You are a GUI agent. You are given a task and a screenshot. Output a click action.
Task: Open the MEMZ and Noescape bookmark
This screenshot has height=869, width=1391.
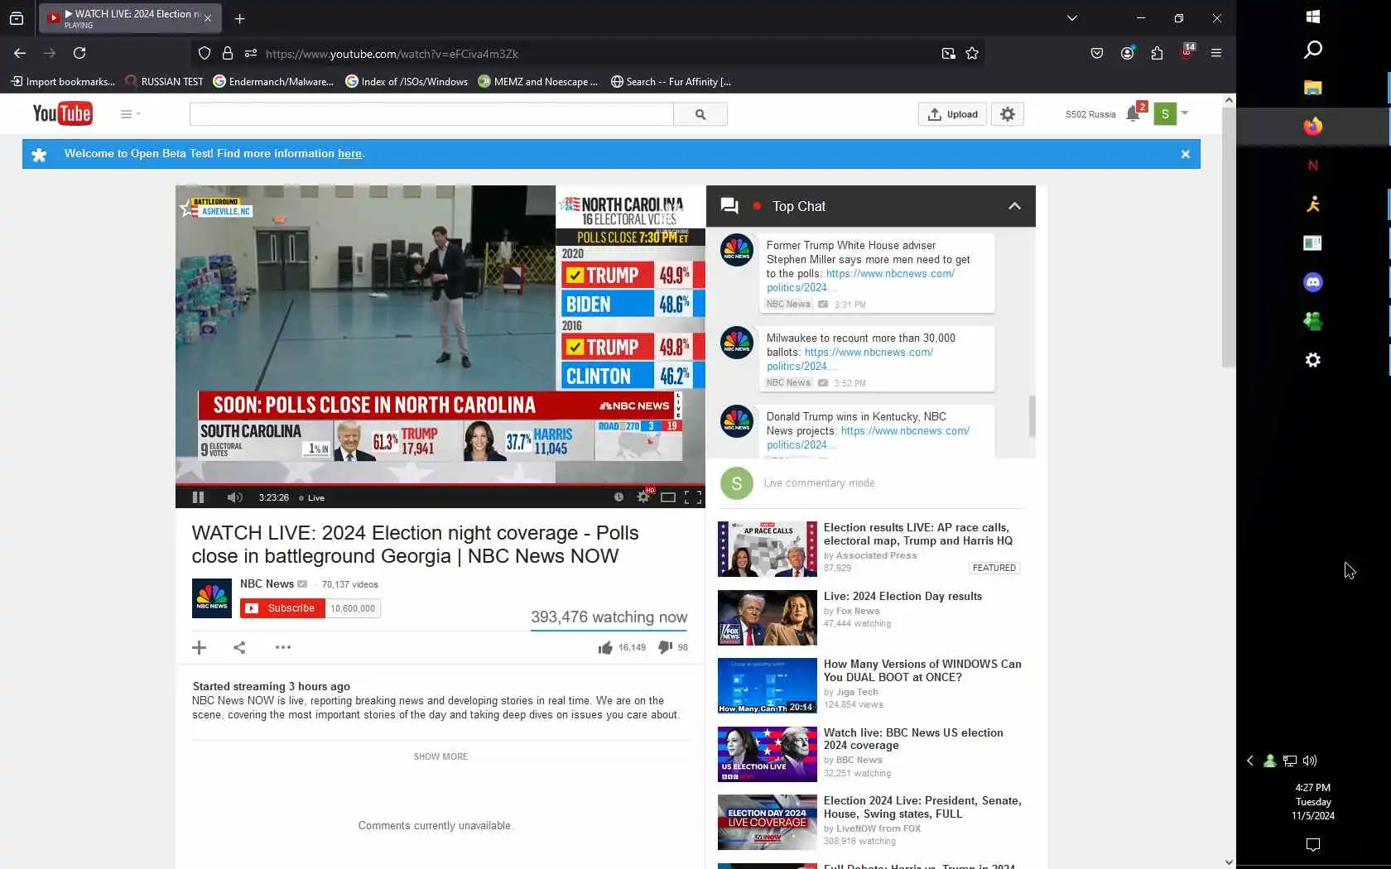(x=537, y=82)
